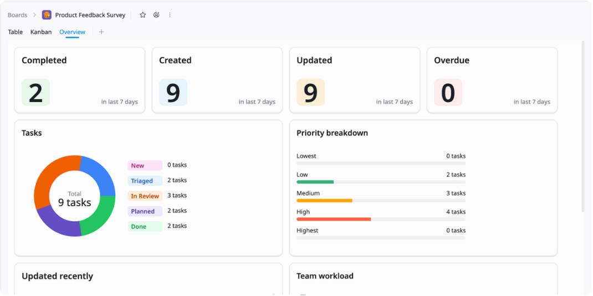Click the Tasks panel heading
The image size is (593, 296).
(x=32, y=133)
